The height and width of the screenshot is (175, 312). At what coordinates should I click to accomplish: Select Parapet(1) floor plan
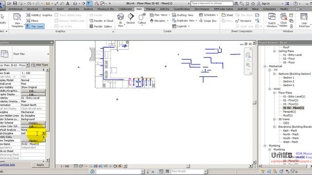(x=289, y=112)
